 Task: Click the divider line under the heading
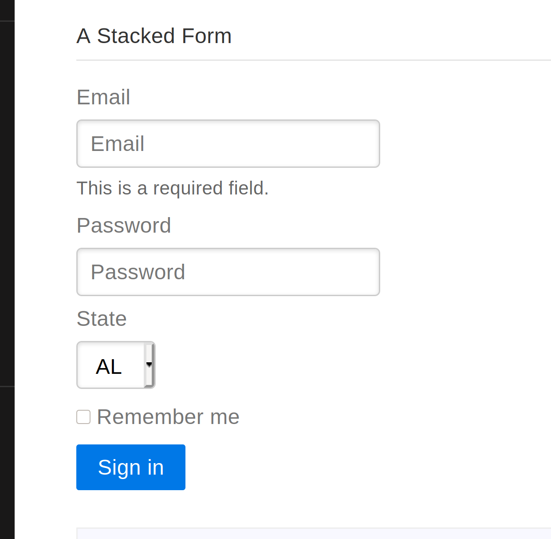[314, 60]
